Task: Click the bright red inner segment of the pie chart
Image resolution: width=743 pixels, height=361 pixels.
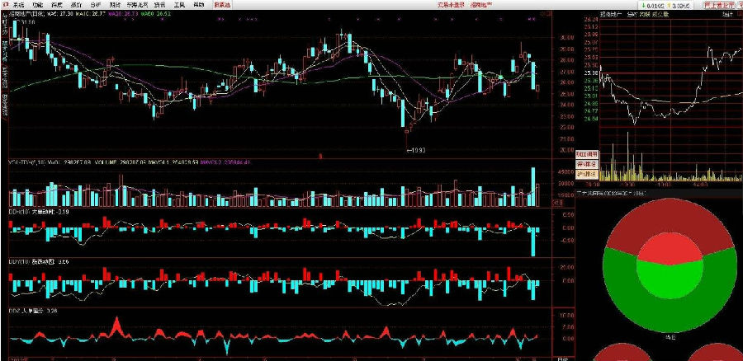Action: 670,250
